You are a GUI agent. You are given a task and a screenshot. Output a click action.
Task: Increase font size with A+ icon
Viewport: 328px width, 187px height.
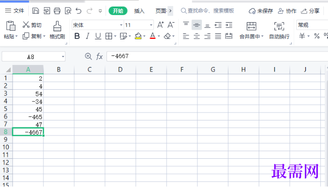160,25
